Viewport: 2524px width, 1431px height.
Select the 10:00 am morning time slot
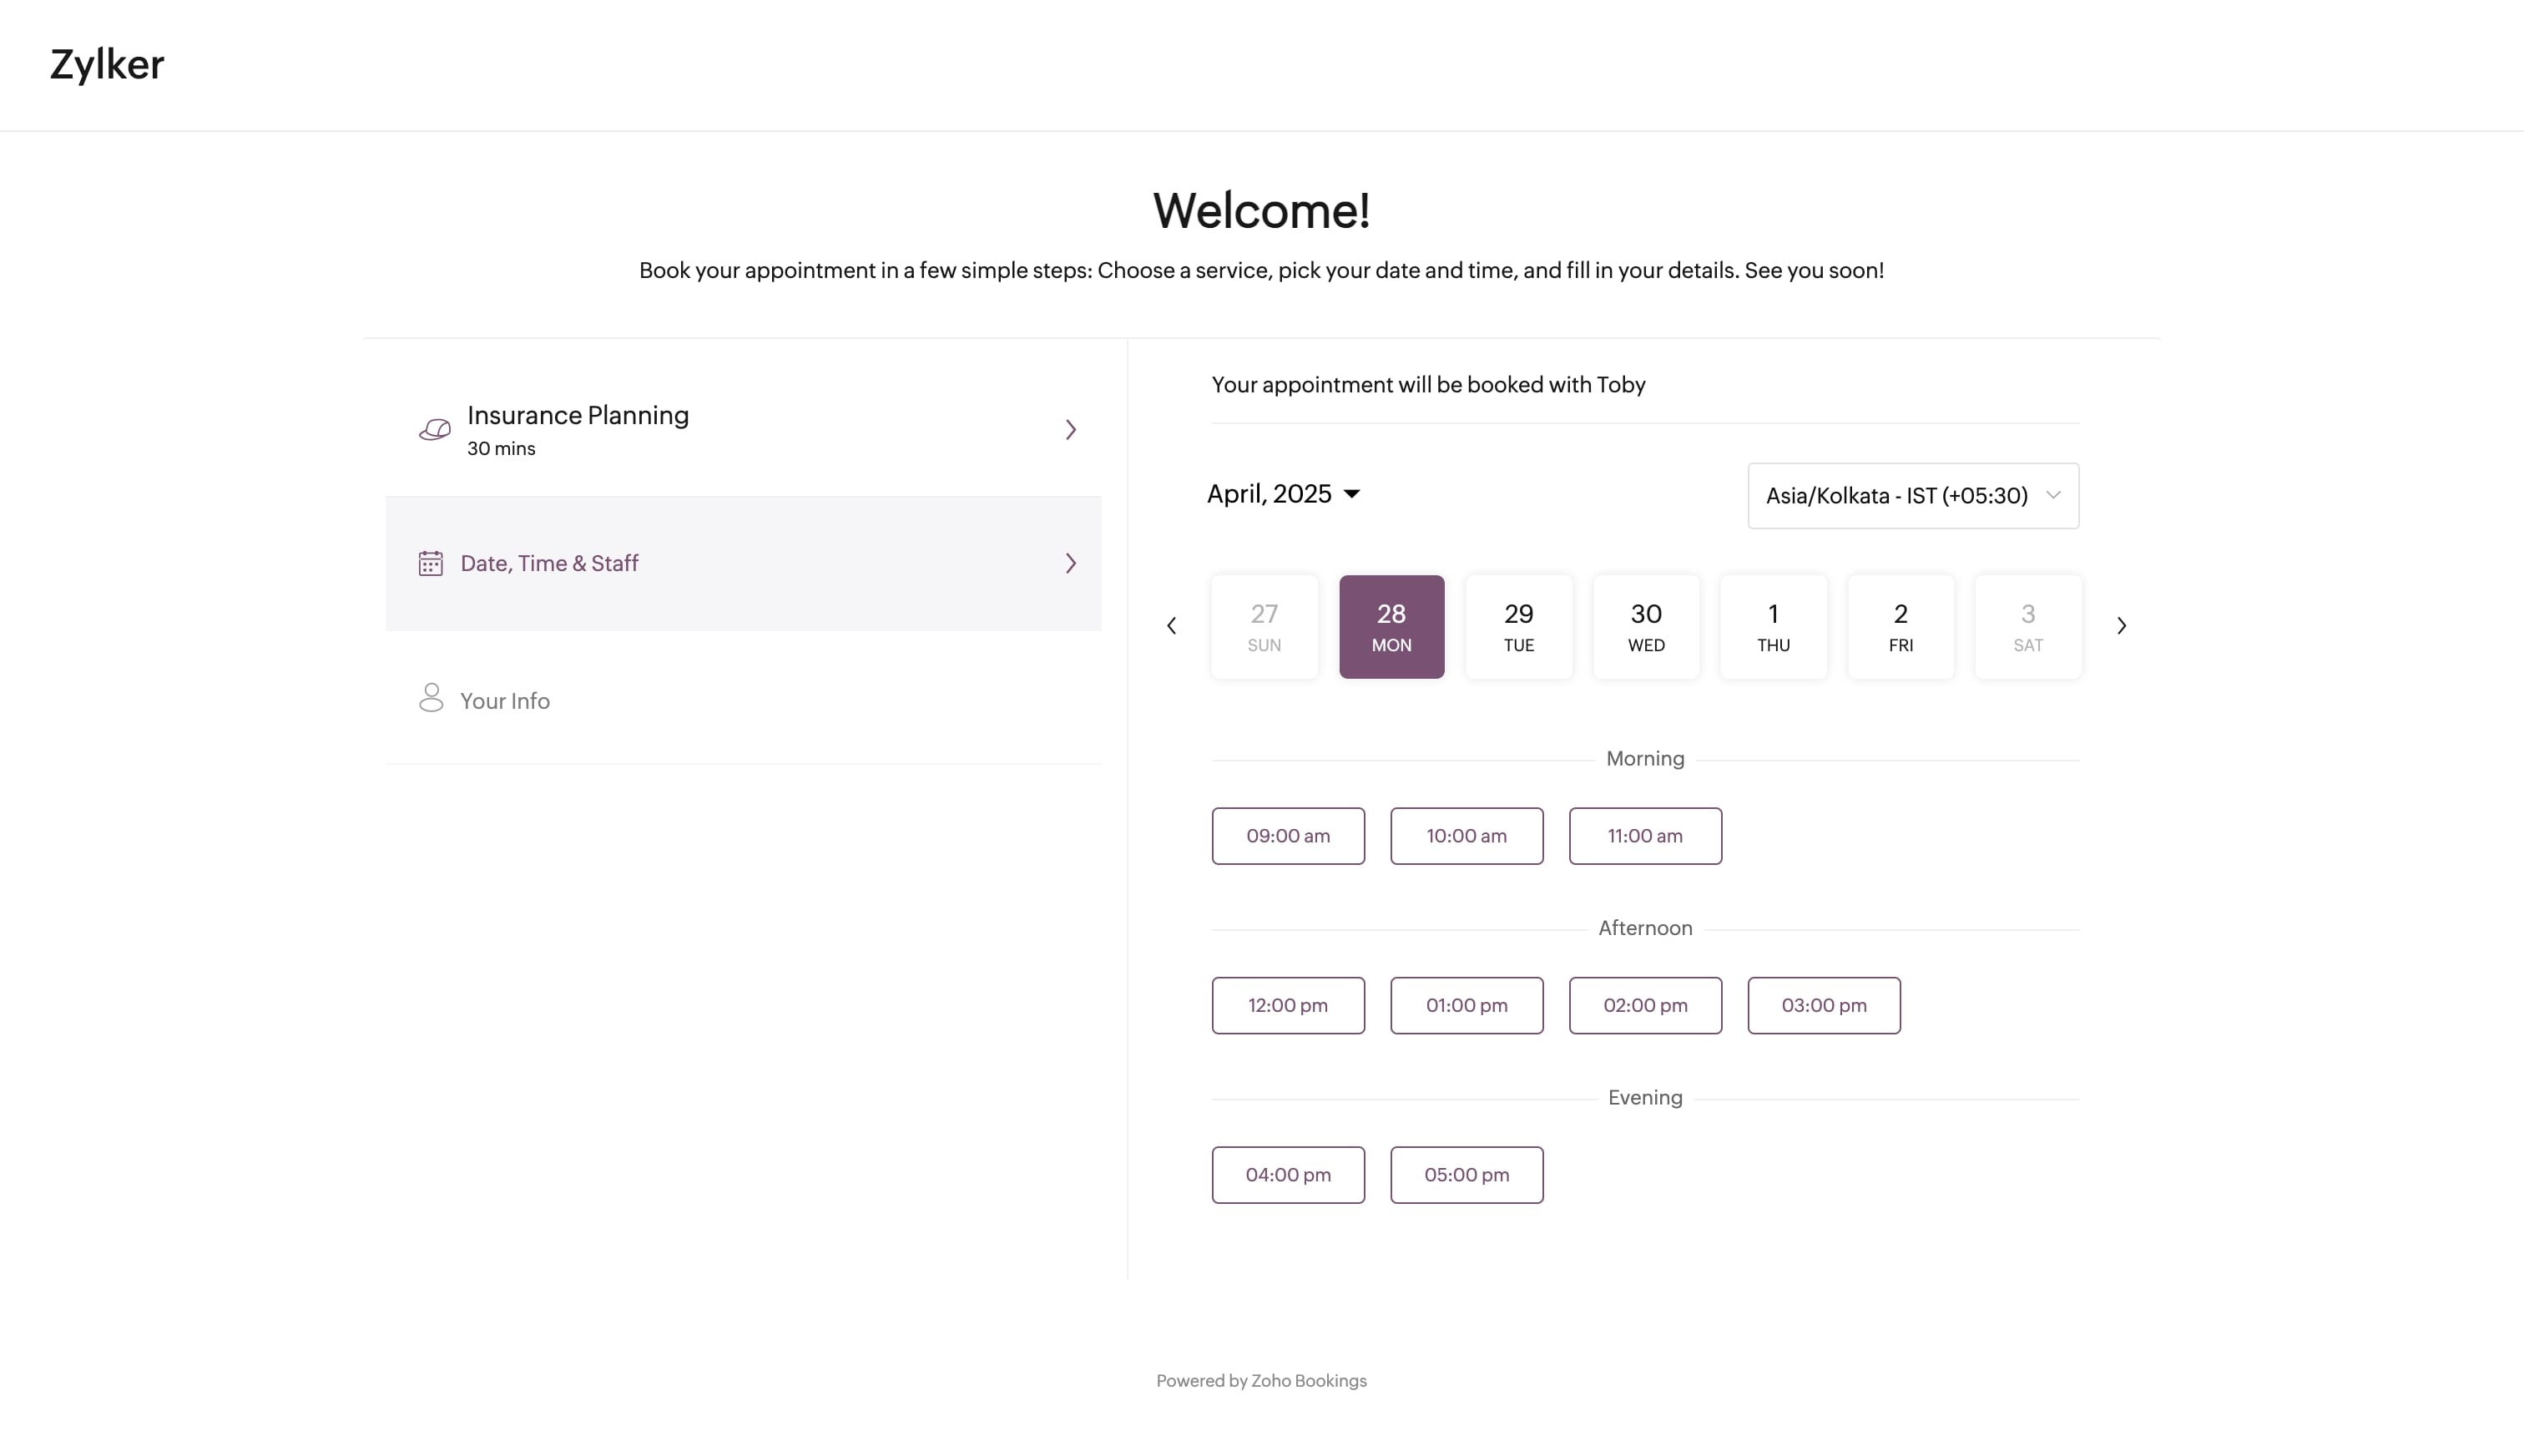pyautogui.click(x=1466, y=834)
